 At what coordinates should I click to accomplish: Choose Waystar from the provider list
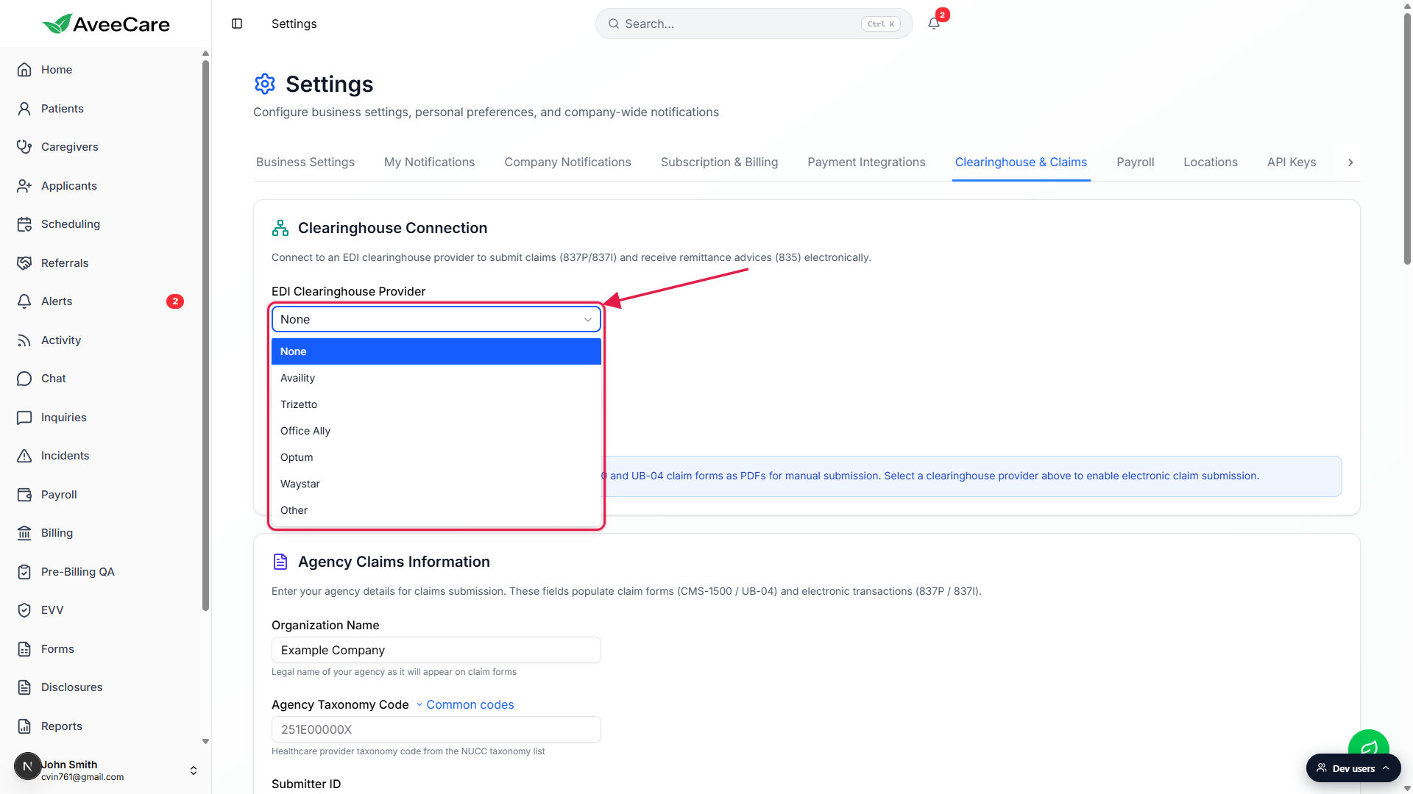[x=436, y=484]
